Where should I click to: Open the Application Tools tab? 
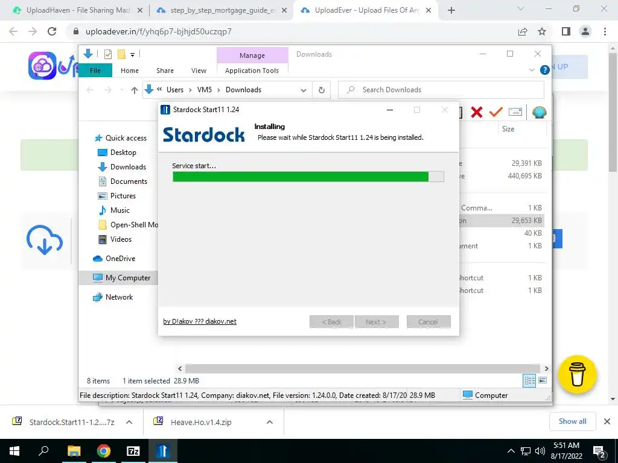click(252, 71)
